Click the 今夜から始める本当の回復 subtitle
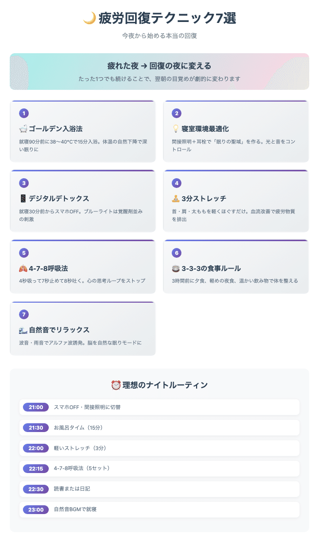Screen dimensions: 319x537 click(x=159, y=36)
